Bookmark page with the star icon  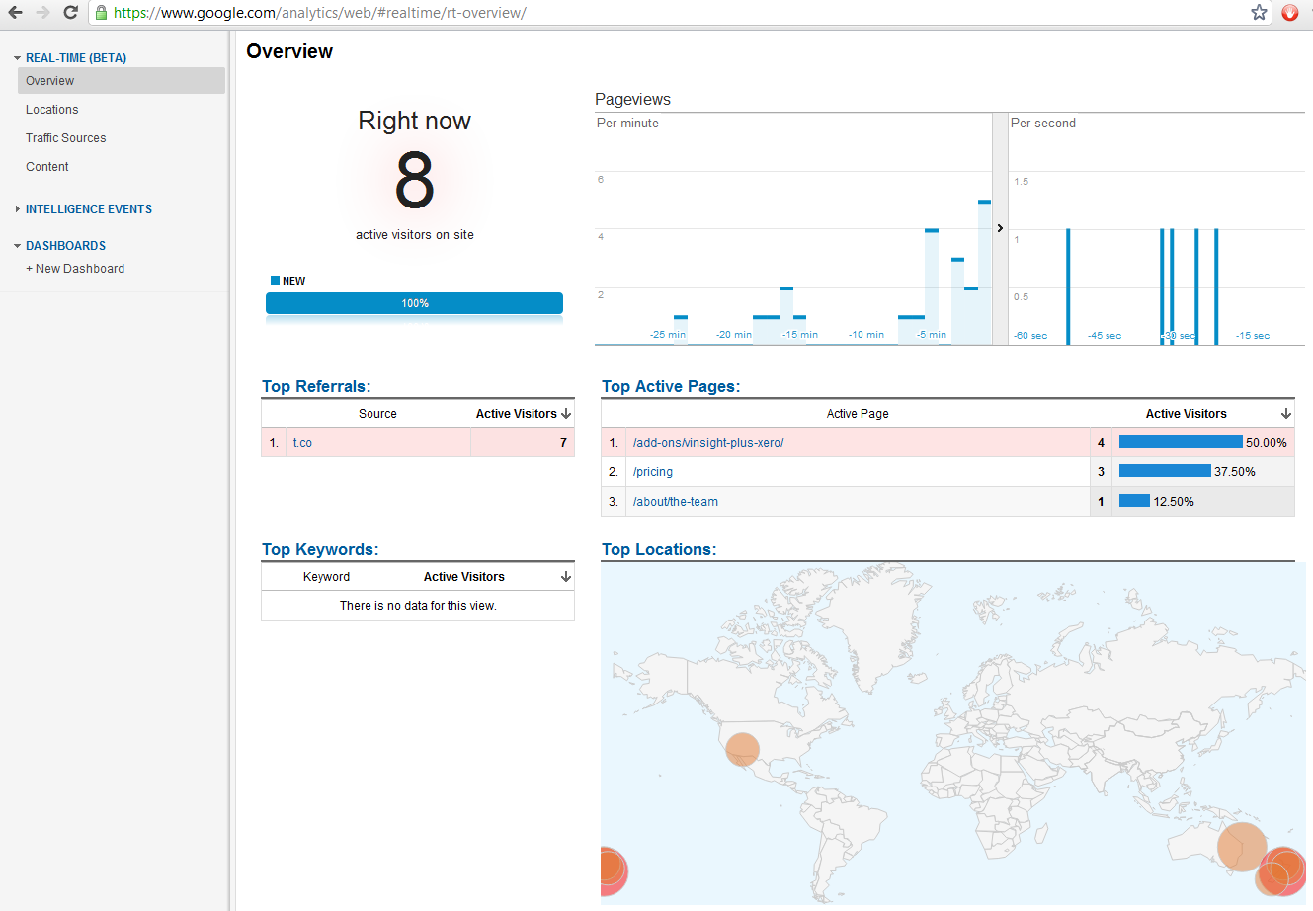tap(1259, 13)
